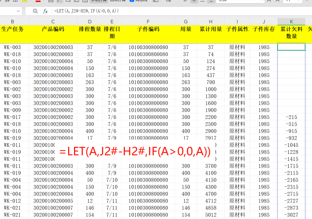The height and width of the screenshot is (219, 312).
Task: Select column K header
Action: pyautogui.click(x=291, y=22)
